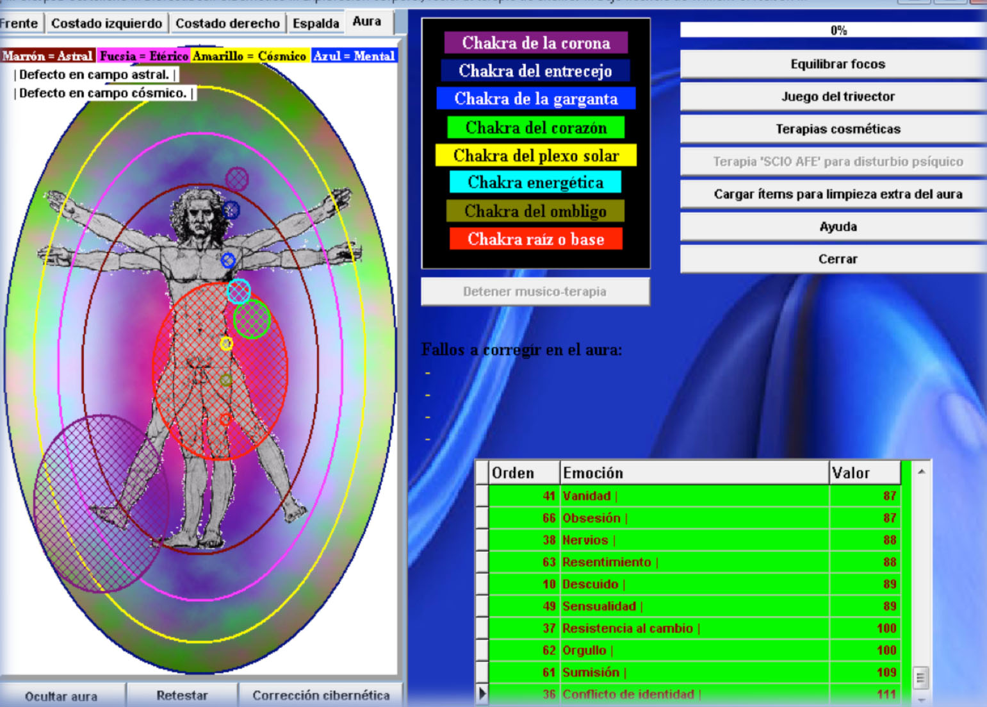Click the purple Chakra de la corona label

535,43
